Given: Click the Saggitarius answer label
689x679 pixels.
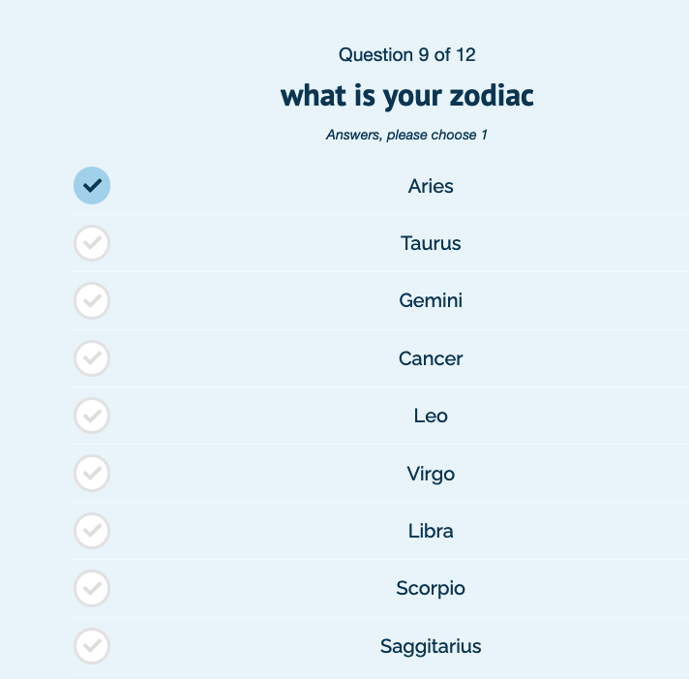Looking at the screenshot, I should (x=431, y=646).
